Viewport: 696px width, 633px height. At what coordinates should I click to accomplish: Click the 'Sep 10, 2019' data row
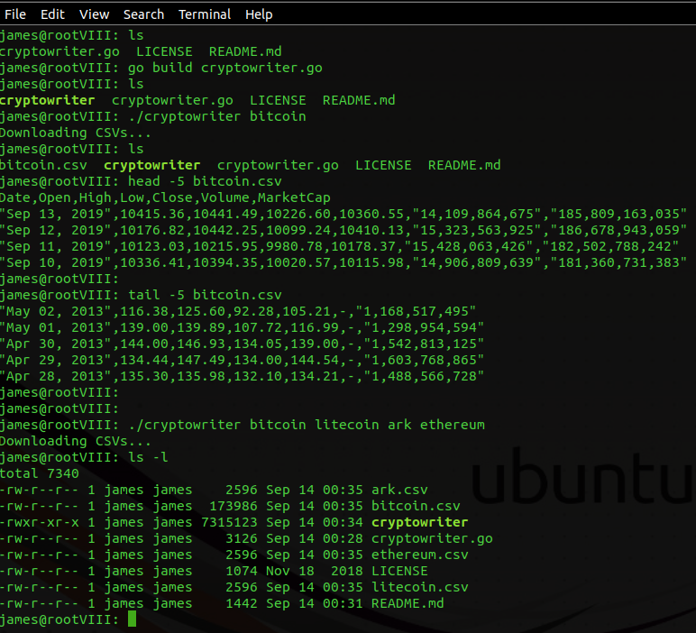[x=343, y=262]
